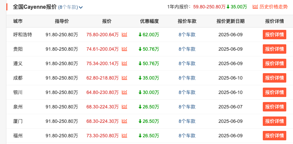Select the 优惠幅度 column header
Image resolution: width=293 pixels, height=144 pixels.
coord(149,21)
